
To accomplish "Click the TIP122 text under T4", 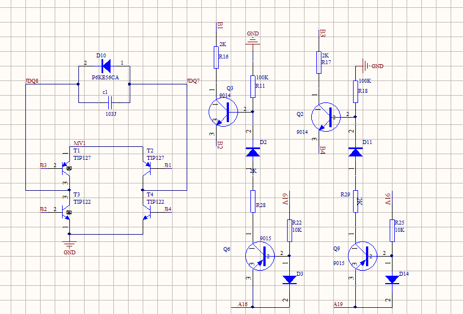I will (x=155, y=202).
